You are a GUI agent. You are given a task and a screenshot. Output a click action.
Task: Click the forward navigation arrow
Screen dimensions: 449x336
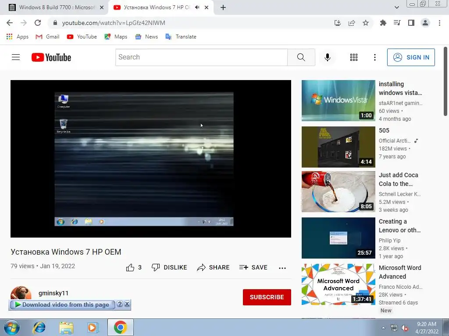click(x=24, y=23)
